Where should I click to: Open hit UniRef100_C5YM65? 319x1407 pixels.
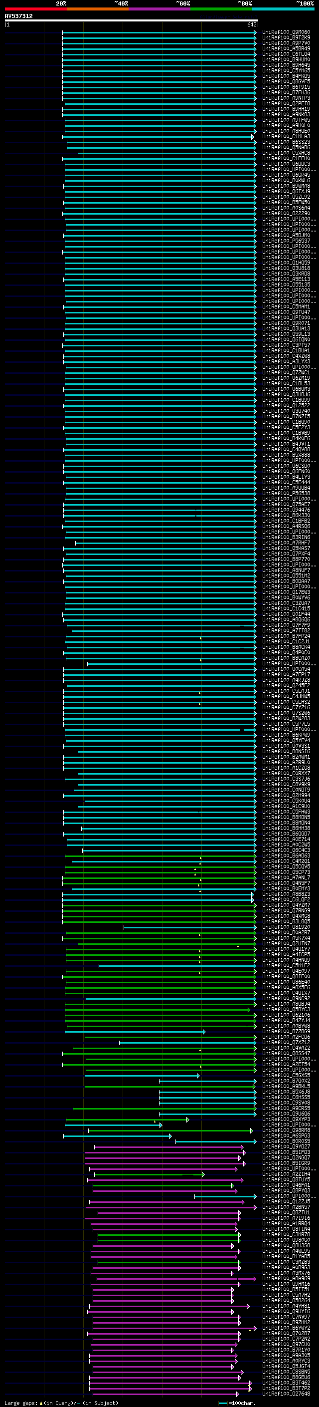286,70
